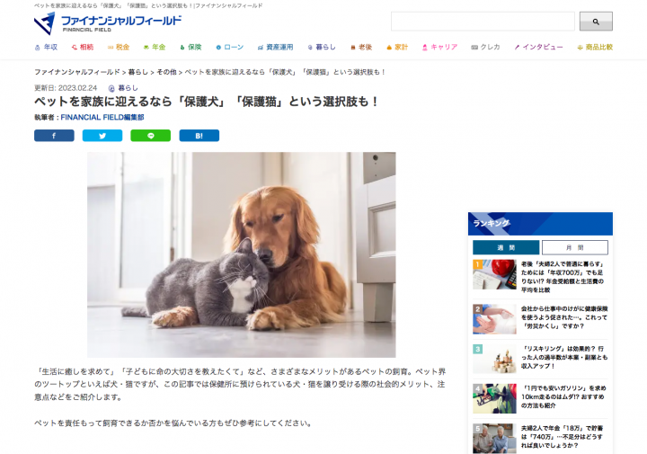Open the 年収 category
This screenshot has width=647, height=454.
(x=46, y=47)
